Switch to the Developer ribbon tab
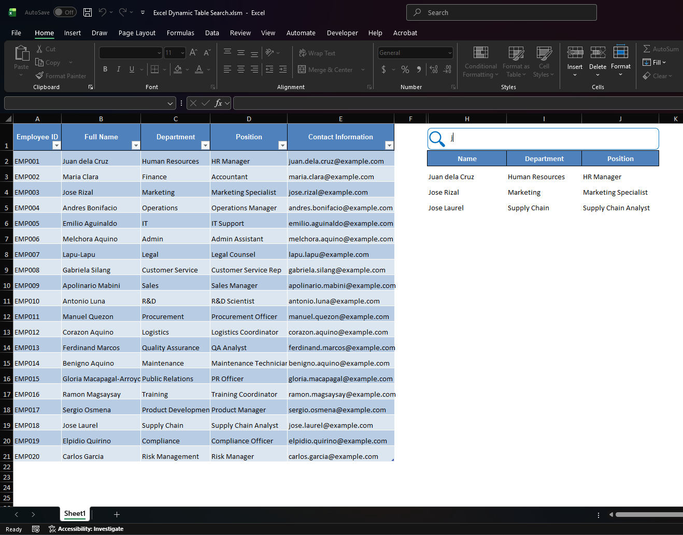The width and height of the screenshot is (683, 535). pyautogui.click(x=342, y=33)
